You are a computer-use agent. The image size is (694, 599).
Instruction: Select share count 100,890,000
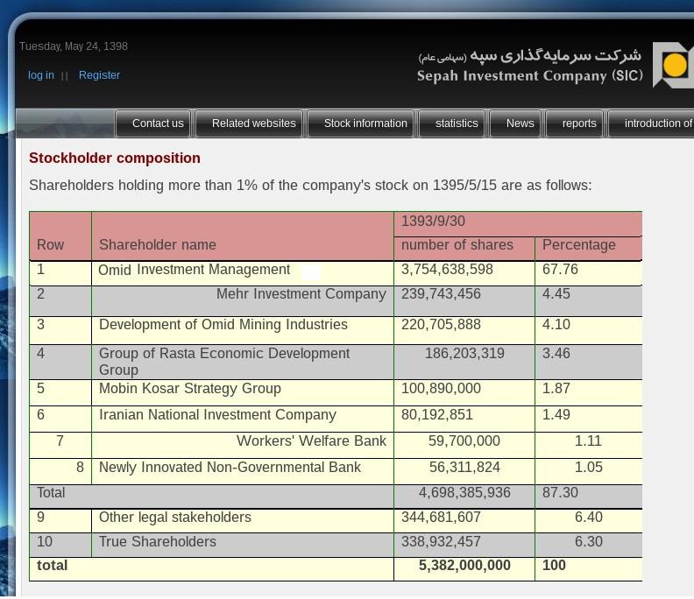click(x=441, y=388)
